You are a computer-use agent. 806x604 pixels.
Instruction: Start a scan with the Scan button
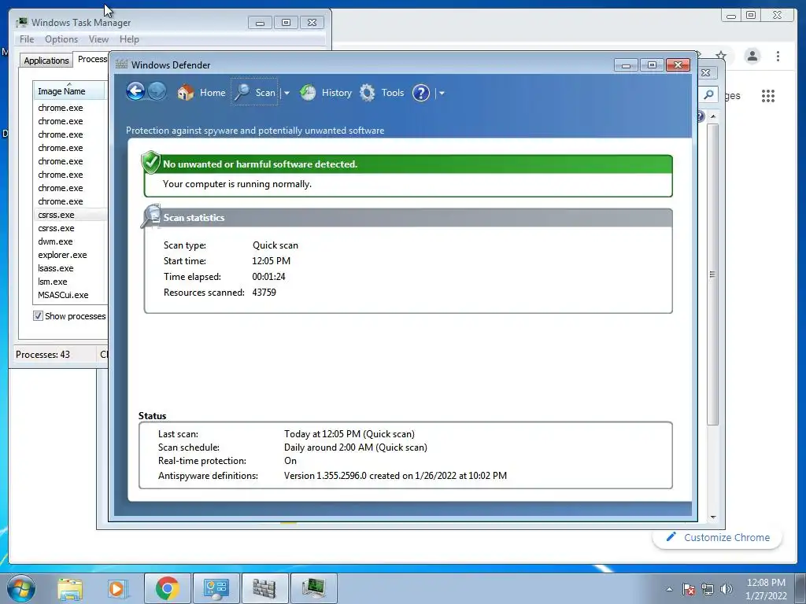[x=255, y=92]
